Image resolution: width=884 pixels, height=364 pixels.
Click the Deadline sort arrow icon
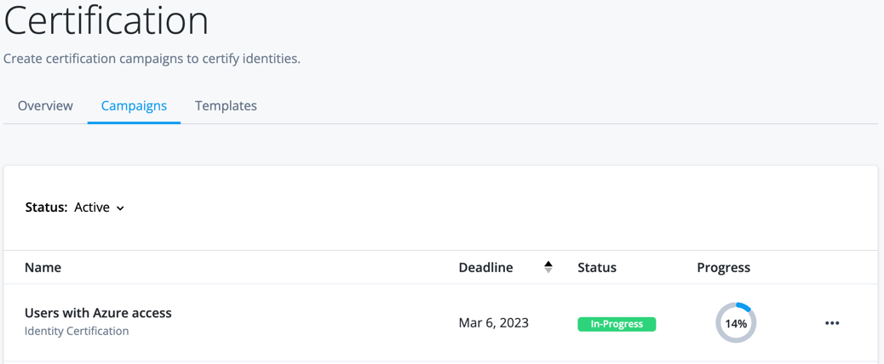click(548, 267)
